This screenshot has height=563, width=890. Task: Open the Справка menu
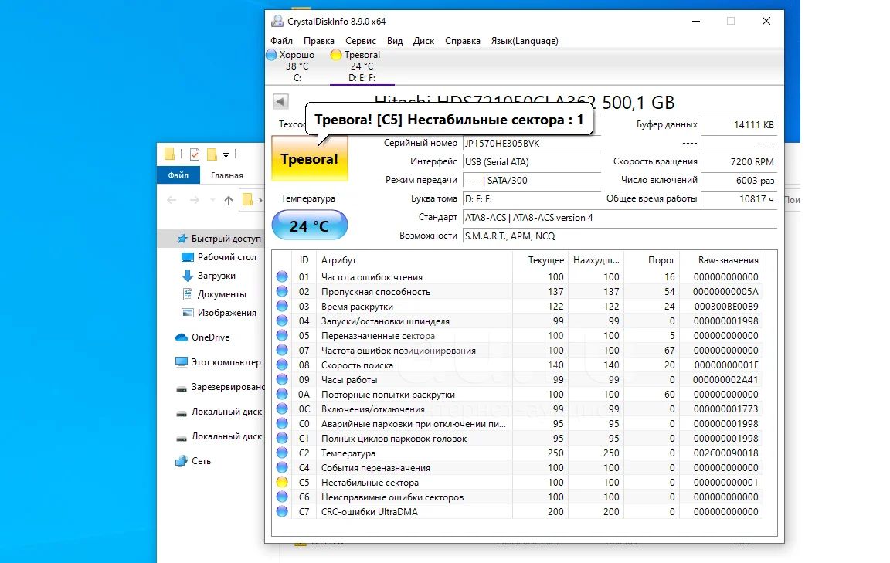(463, 41)
